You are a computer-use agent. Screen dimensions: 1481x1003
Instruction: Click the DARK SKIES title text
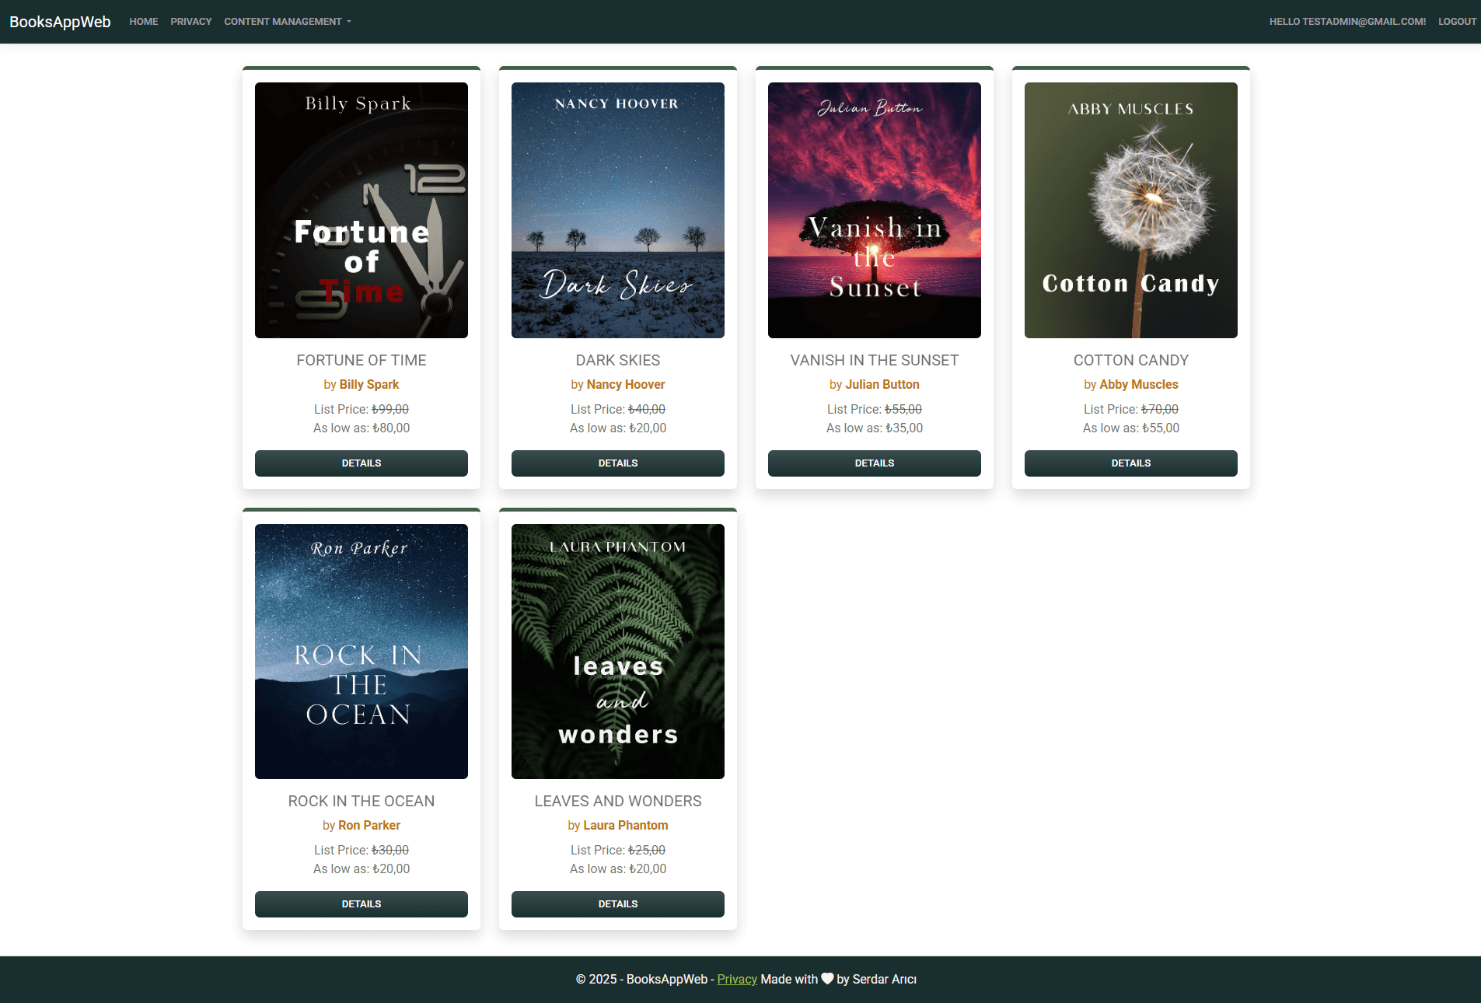[618, 360]
